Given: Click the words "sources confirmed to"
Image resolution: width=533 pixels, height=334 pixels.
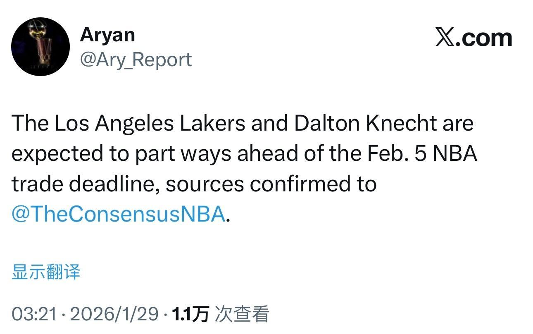Looking at the screenshot, I should pyautogui.click(x=271, y=184).
